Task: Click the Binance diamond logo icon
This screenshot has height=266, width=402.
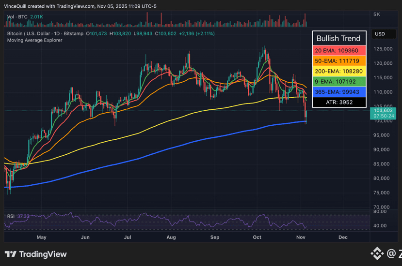Action: 377,253
